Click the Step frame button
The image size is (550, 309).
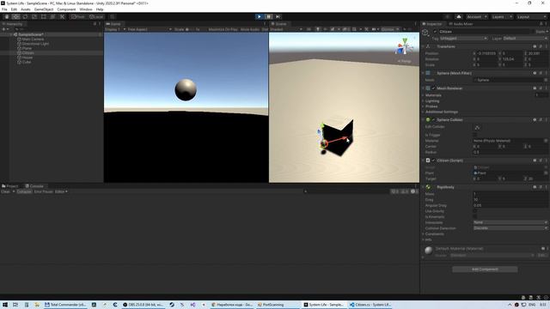pos(278,17)
